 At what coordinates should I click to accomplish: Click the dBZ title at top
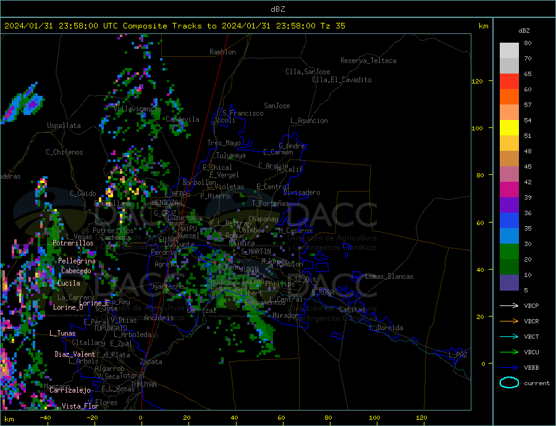(x=277, y=9)
